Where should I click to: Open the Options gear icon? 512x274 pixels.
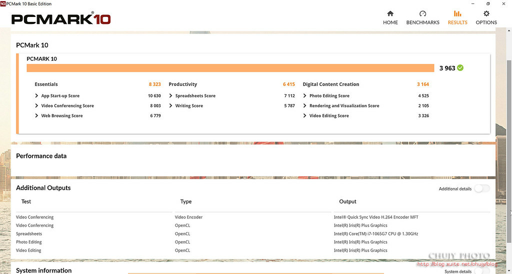click(x=486, y=13)
